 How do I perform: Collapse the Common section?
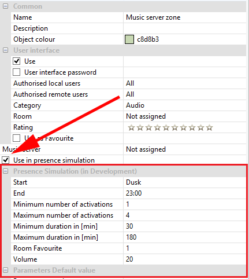click(6, 6)
